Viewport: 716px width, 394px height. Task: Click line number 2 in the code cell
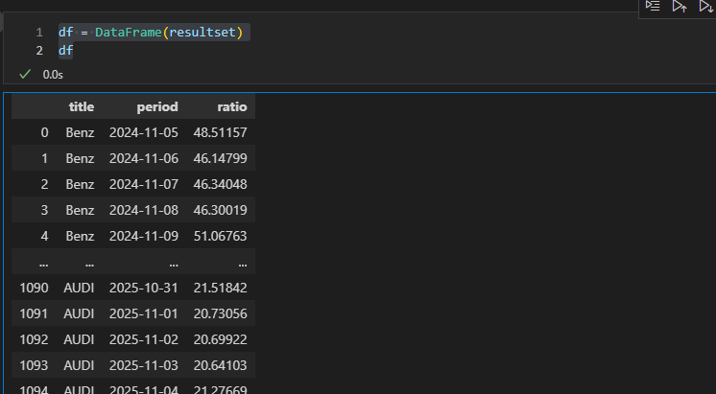coord(39,51)
